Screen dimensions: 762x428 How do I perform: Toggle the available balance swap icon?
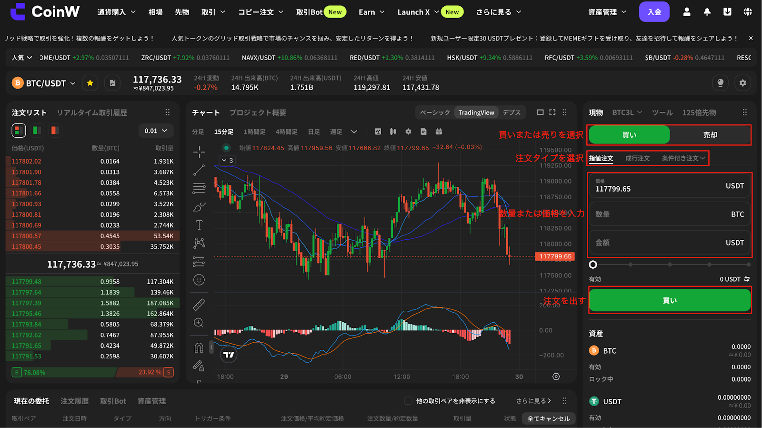747,279
